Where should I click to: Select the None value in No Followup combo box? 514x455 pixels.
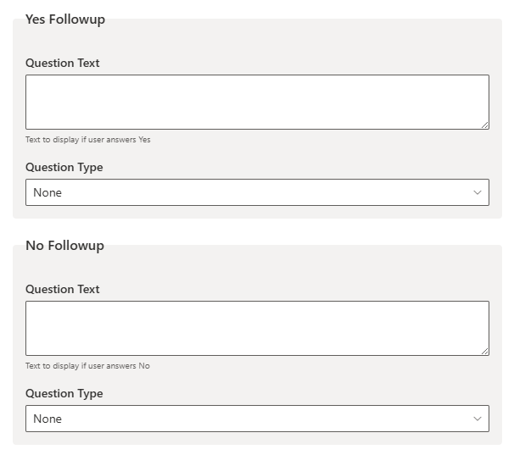pyautogui.click(x=47, y=419)
